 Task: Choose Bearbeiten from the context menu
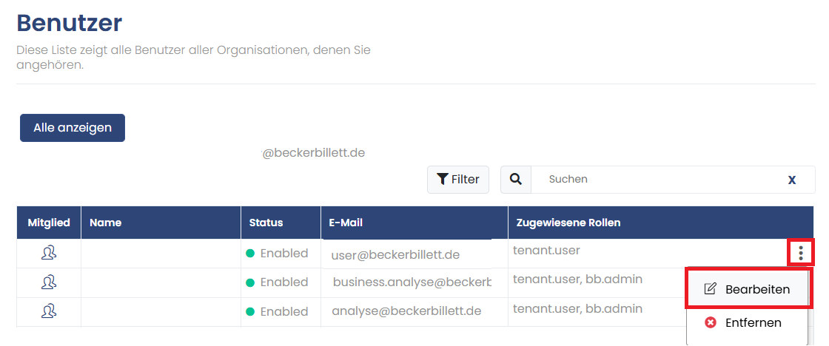click(749, 289)
